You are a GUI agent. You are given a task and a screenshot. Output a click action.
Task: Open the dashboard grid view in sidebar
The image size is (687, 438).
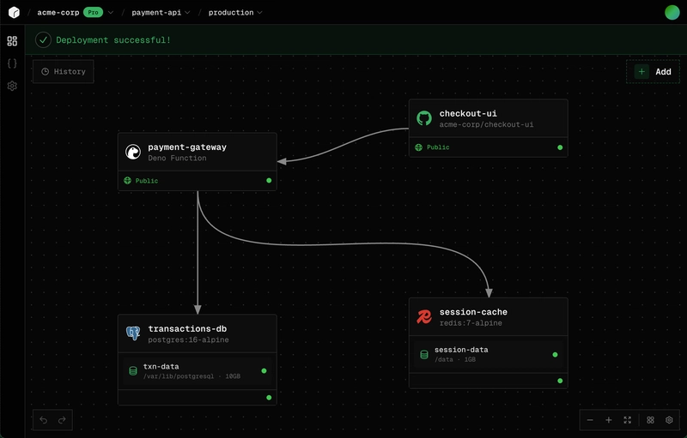(12, 41)
